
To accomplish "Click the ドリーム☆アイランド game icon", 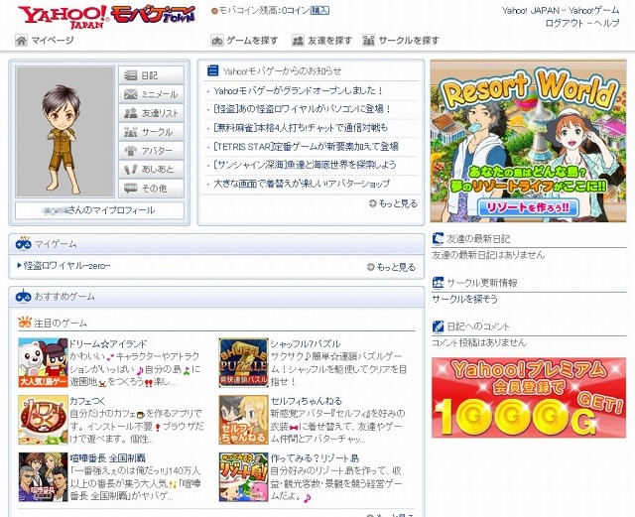I will 43,362.
